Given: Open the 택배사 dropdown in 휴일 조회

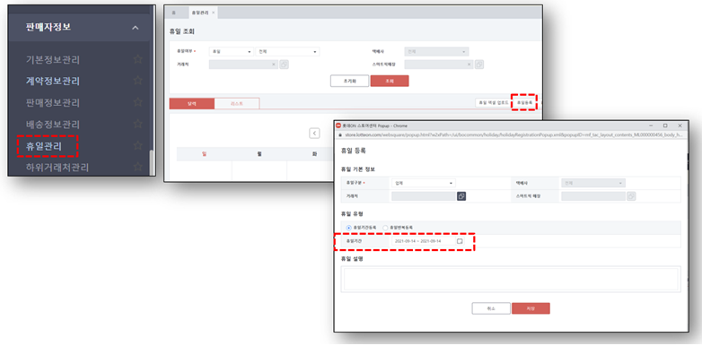Looking at the screenshot, I should click(436, 51).
